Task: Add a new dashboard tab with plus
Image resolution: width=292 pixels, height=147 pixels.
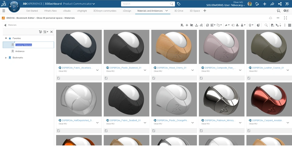Action: [205, 11]
